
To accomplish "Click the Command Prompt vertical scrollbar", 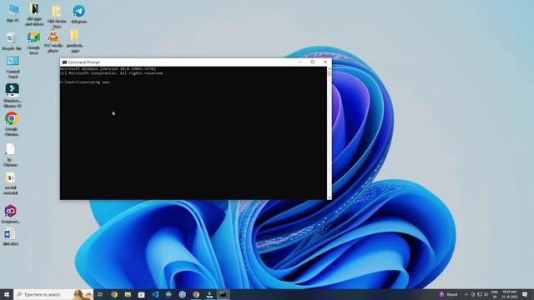I will click(330, 133).
